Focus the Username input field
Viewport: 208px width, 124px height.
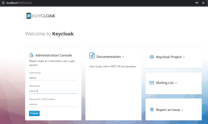[53, 78]
